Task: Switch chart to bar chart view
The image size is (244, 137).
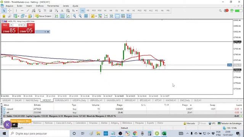Action: 56,16
